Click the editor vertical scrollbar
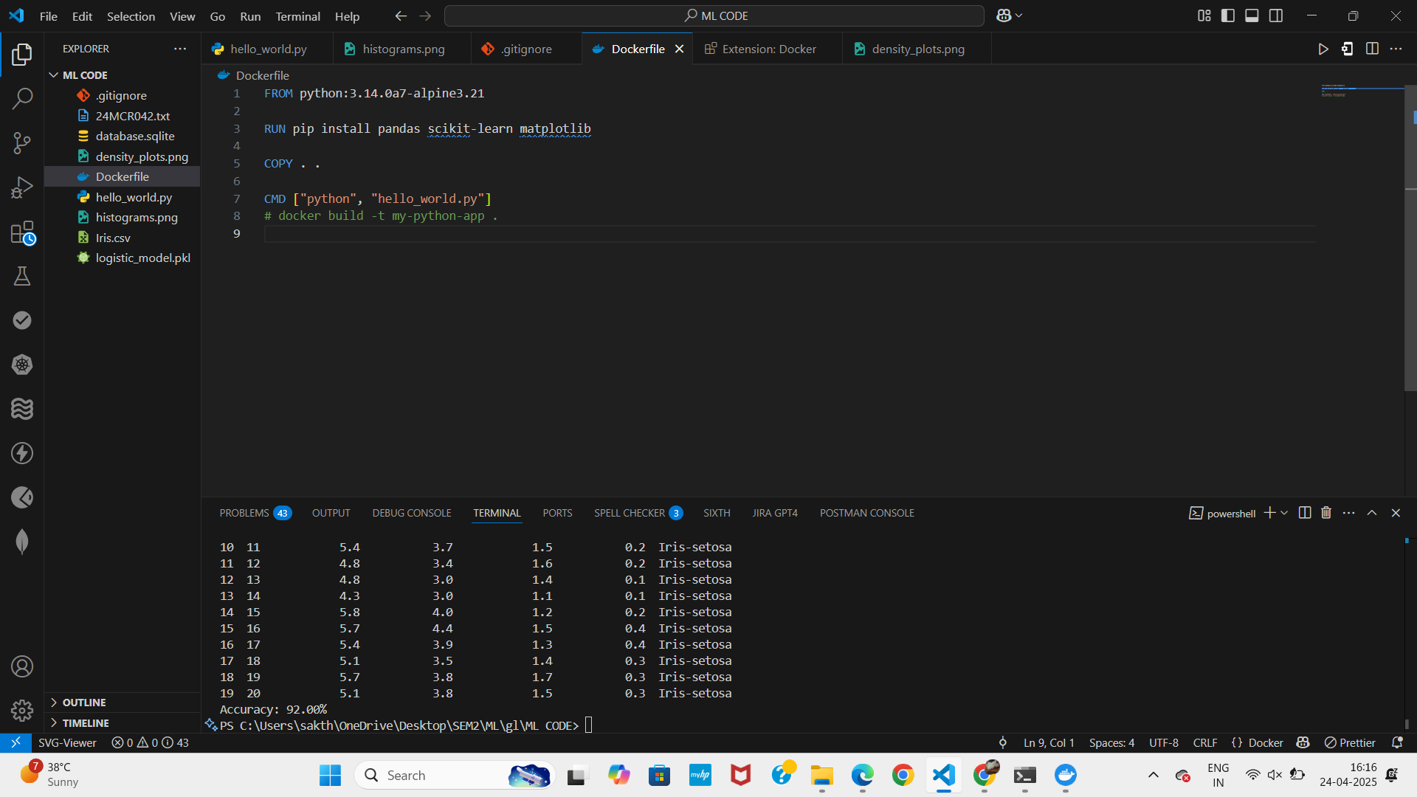 tap(1410, 238)
